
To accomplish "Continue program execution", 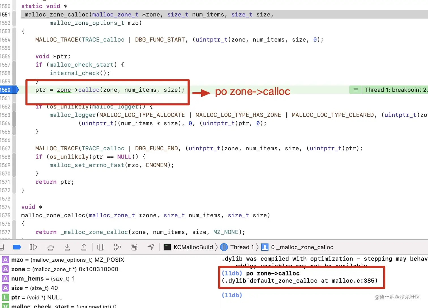I will pyautogui.click(x=33, y=247).
